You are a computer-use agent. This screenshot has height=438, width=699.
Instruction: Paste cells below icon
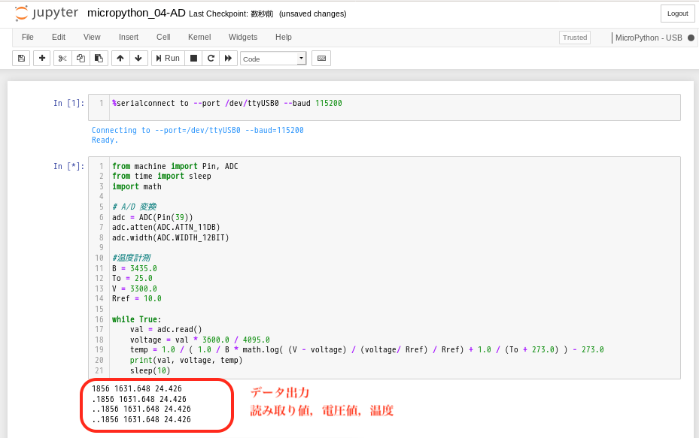click(99, 58)
